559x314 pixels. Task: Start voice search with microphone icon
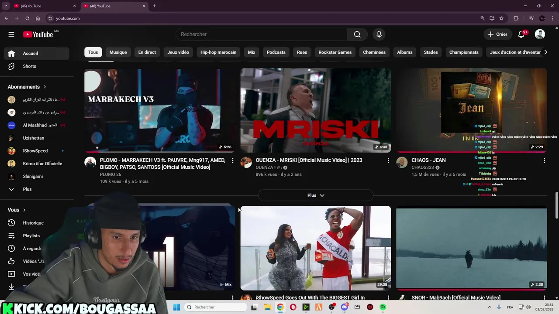pyautogui.click(x=379, y=34)
